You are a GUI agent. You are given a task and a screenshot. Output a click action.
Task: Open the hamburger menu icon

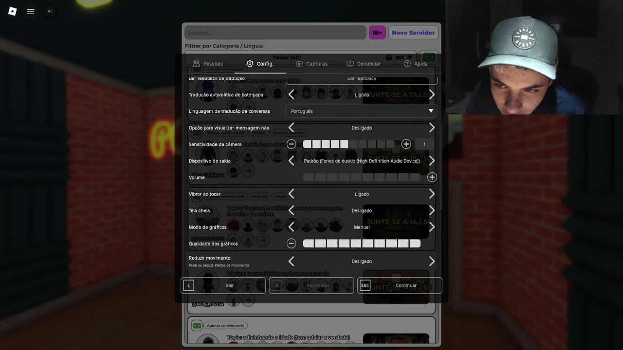tap(31, 11)
